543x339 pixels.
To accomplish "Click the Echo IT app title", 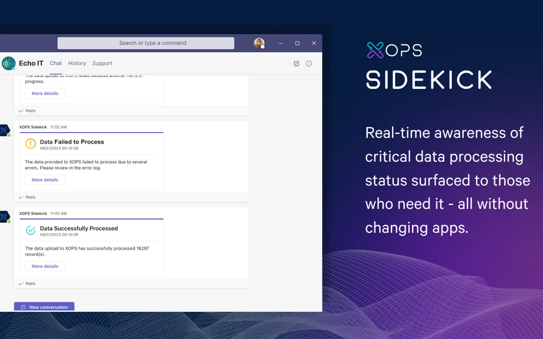I will (x=31, y=63).
